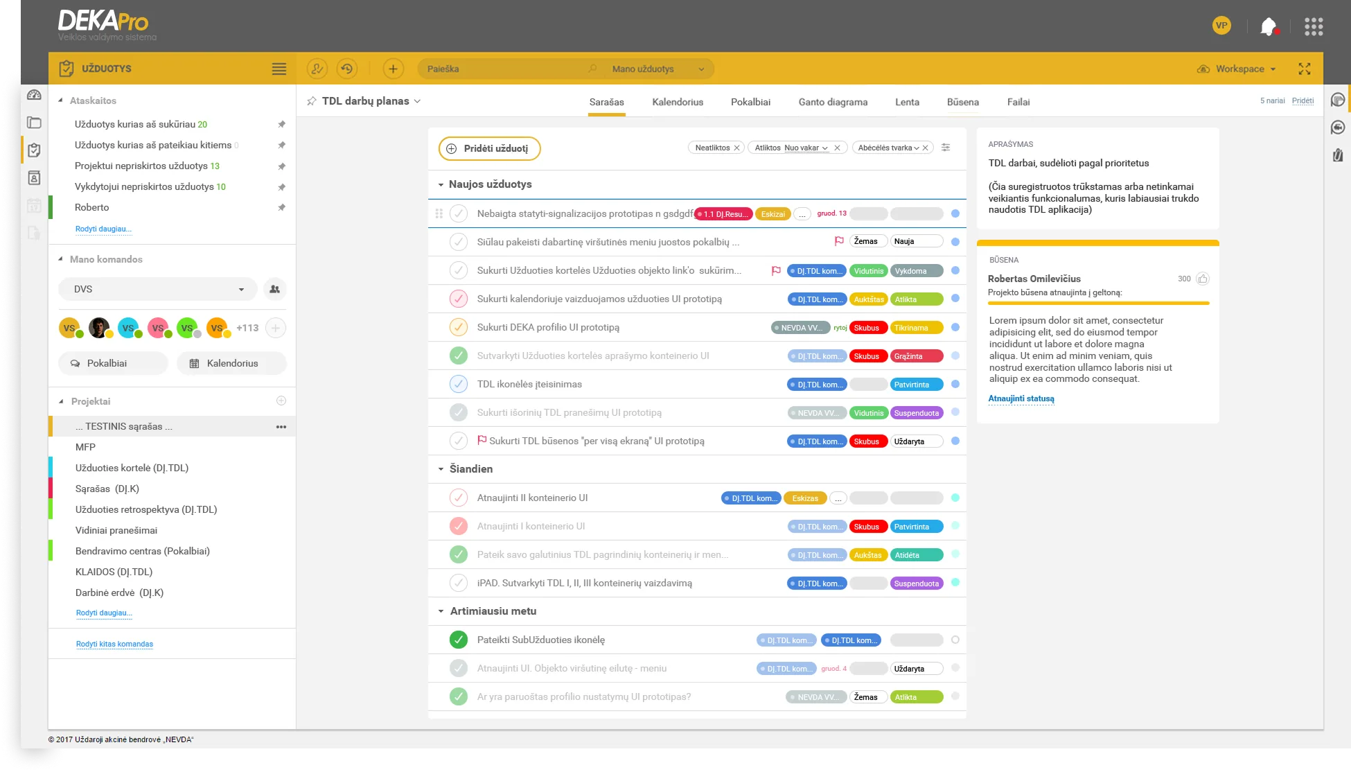This screenshot has height=772, width=1351.
Task: Open dashboard gauge icon in left sidebar
Action: (x=34, y=95)
